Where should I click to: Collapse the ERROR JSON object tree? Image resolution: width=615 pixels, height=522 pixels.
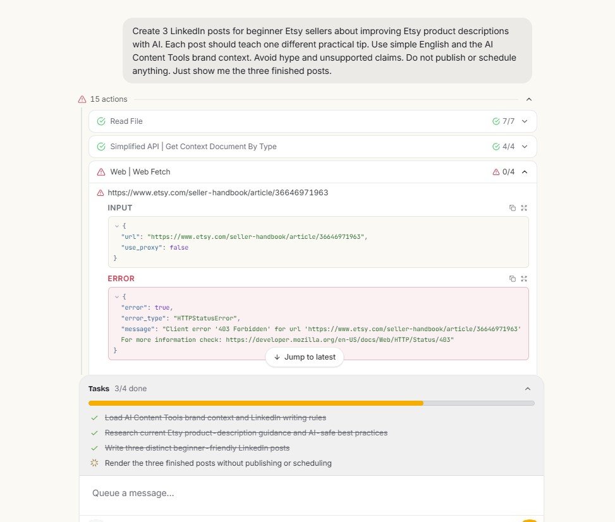click(x=116, y=297)
